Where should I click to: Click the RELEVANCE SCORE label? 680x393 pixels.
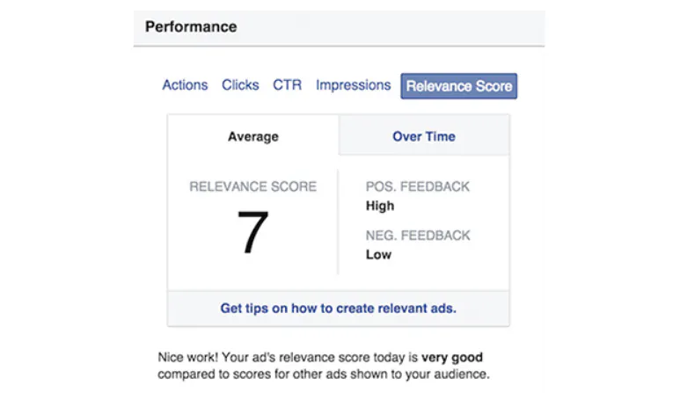[252, 186]
